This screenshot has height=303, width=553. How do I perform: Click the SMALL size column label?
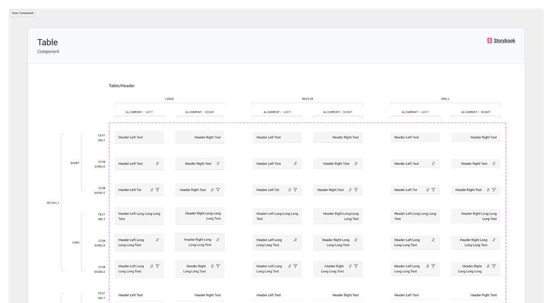coord(445,99)
